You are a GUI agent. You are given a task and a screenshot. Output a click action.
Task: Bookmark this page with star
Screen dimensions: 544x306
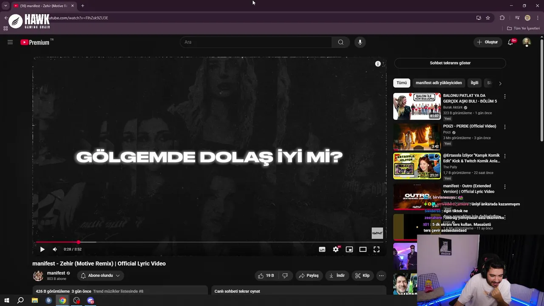[x=488, y=18]
